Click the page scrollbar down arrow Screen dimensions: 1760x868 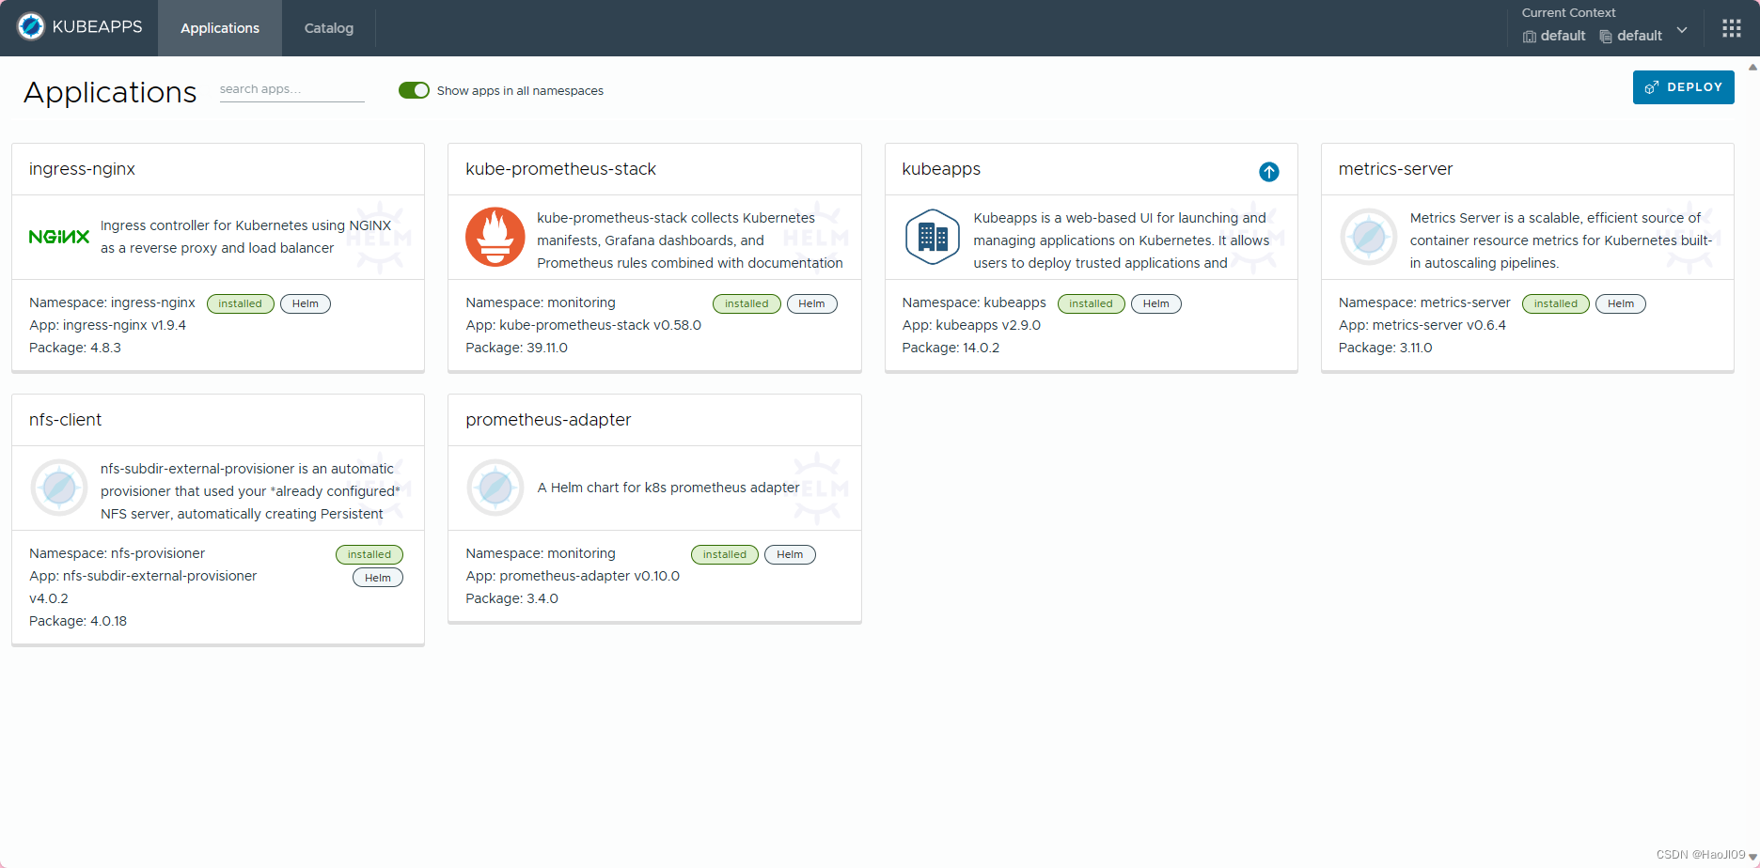(x=1752, y=857)
